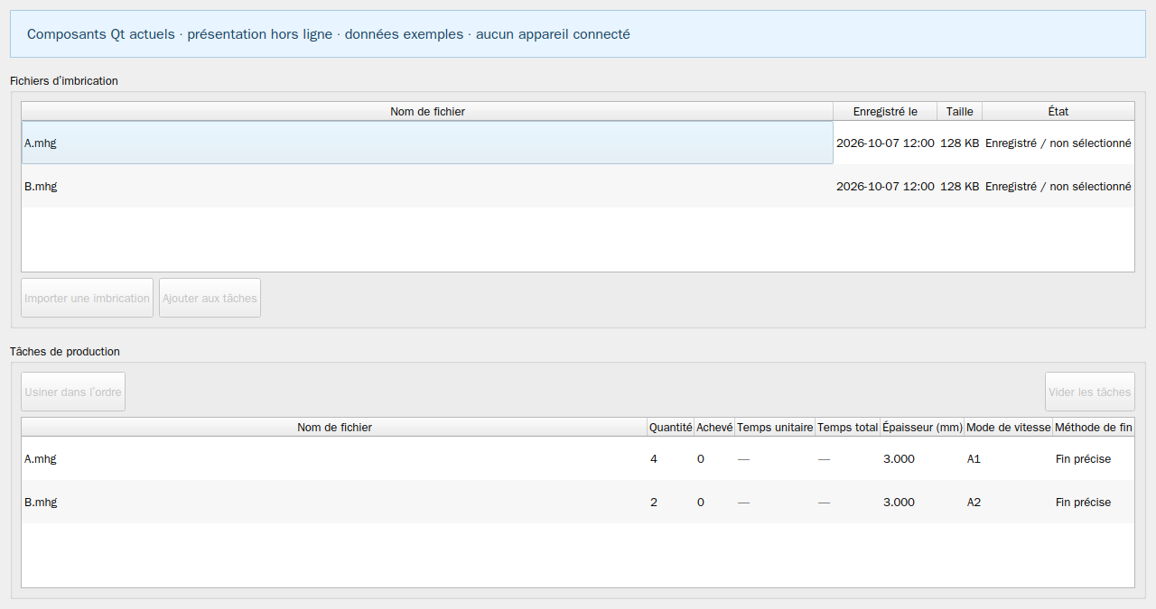Click quantity '2' of task B.mhg
This screenshot has height=609, width=1156.
pos(671,502)
